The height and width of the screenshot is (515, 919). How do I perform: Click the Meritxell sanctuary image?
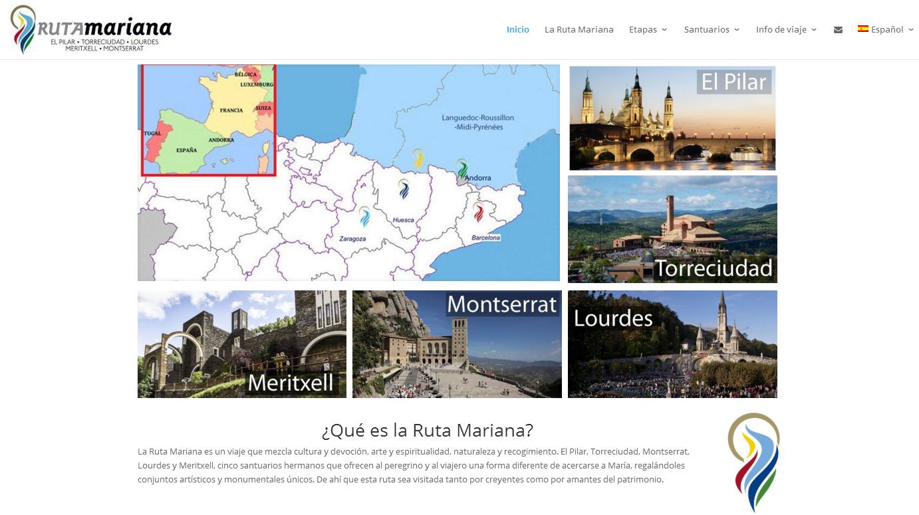(241, 344)
